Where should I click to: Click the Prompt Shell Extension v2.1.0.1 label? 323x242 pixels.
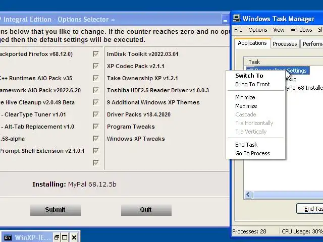42,151
